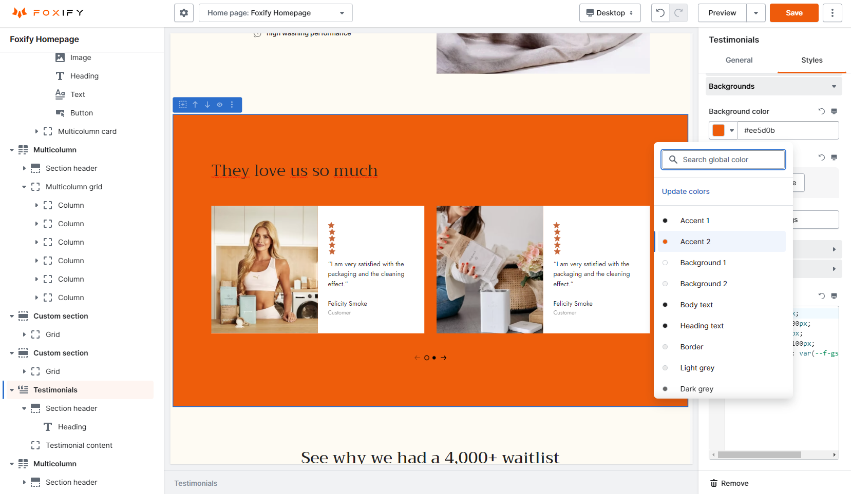
Task: Switch to the Styles tab
Action: [812, 60]
